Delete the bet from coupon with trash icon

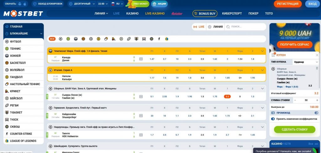click(x=317, y=68)
